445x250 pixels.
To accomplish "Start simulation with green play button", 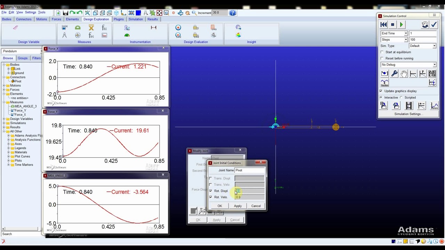I will [x=401, y=25].
